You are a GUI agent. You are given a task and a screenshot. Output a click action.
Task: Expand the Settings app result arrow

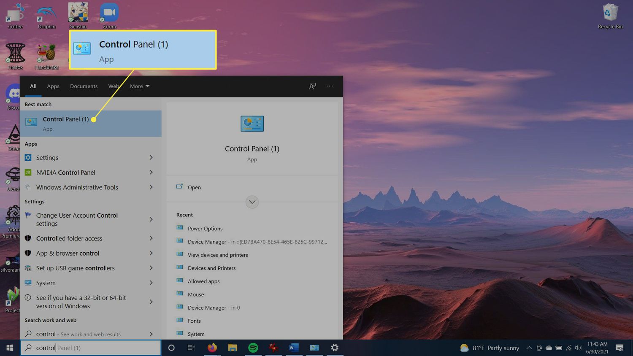point(151,158)
